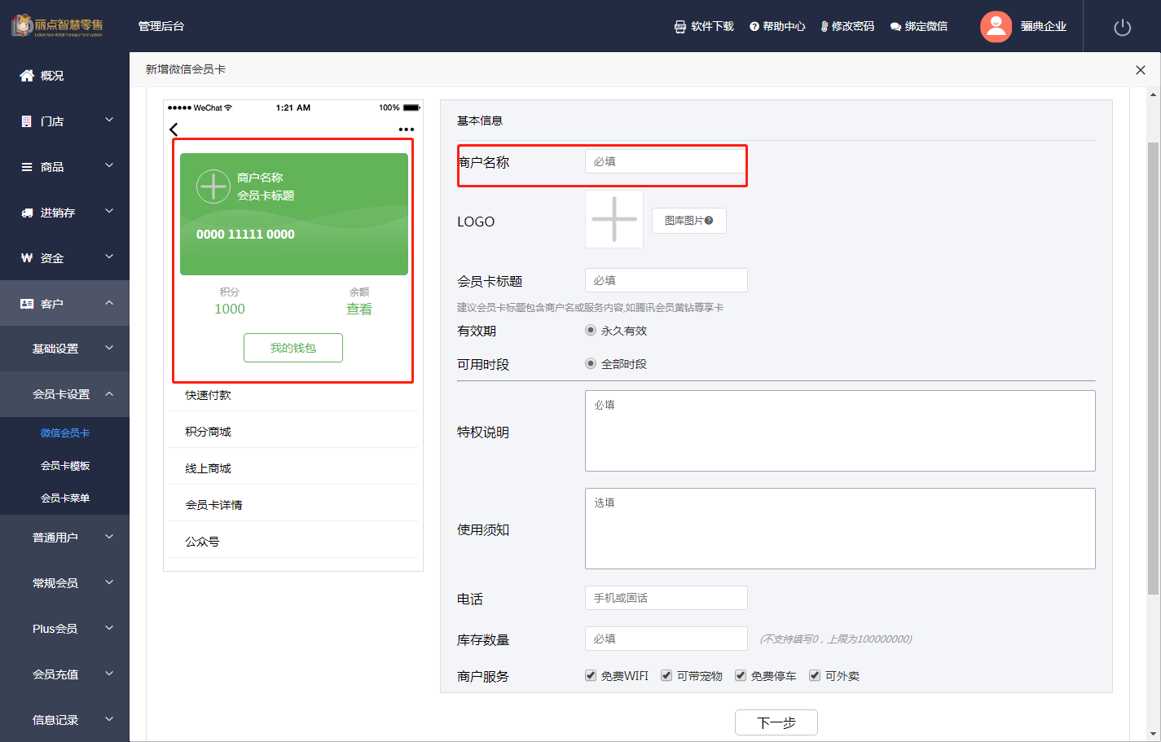
Task: Click the 门店 building icon
Action: click(x=27, y=121)
